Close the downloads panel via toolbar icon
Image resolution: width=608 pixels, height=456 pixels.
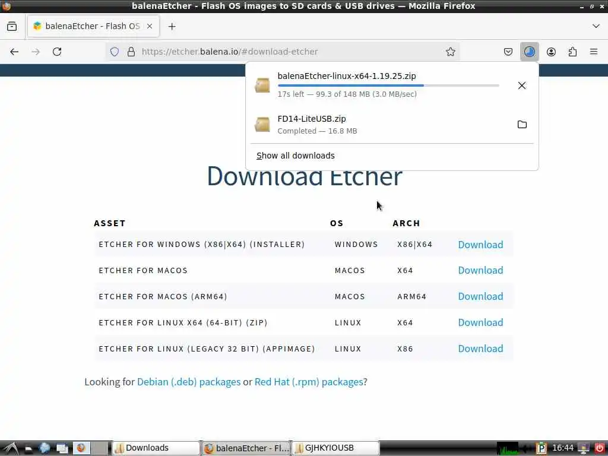pos(529,52)
